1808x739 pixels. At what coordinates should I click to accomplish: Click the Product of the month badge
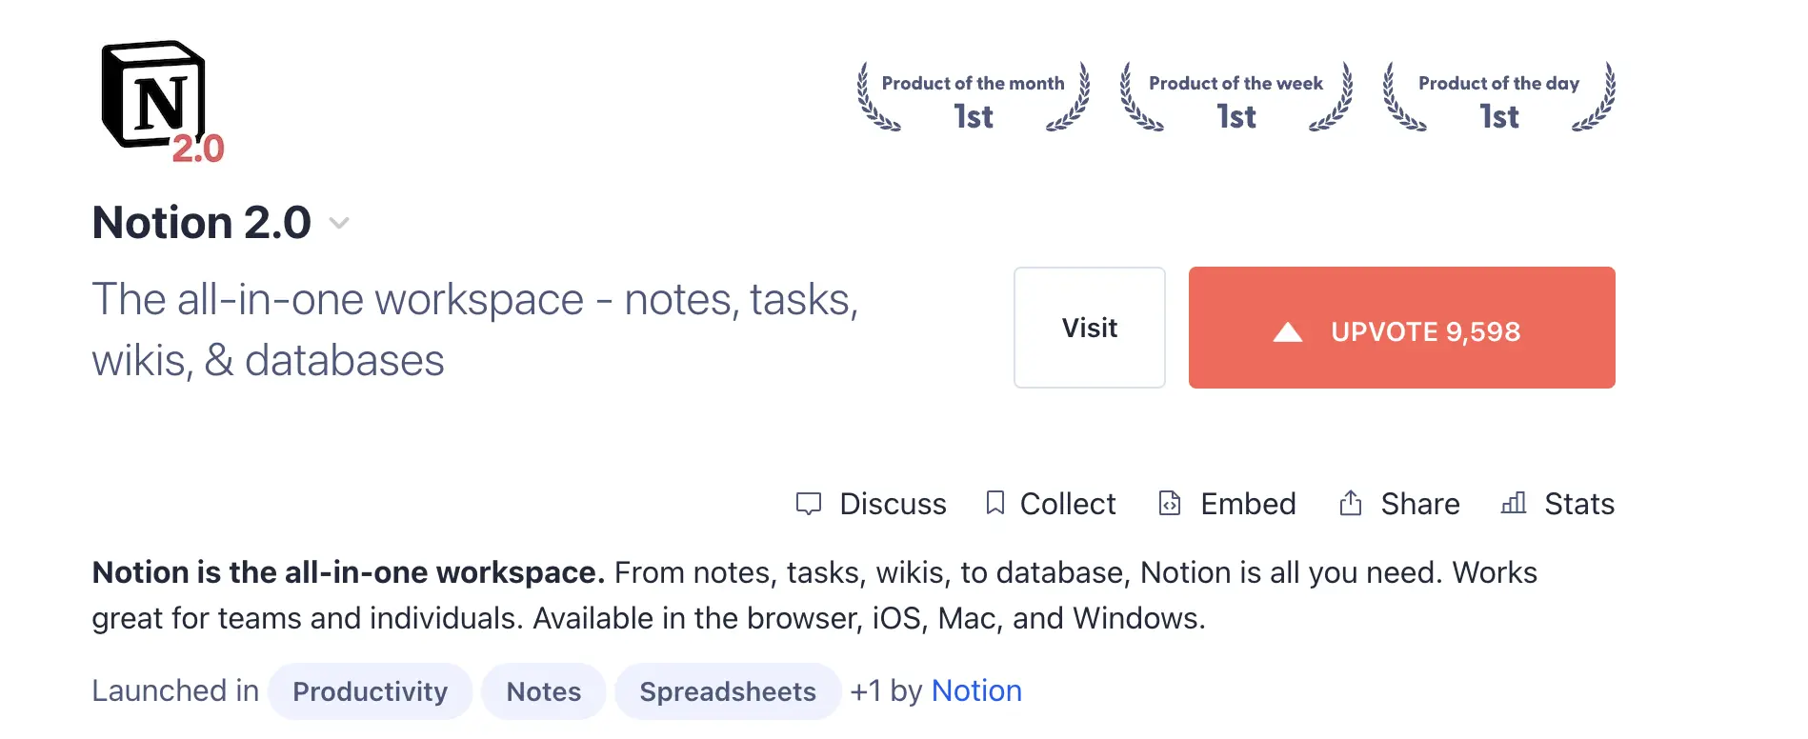pyautogui.click(x=973, y=99)
